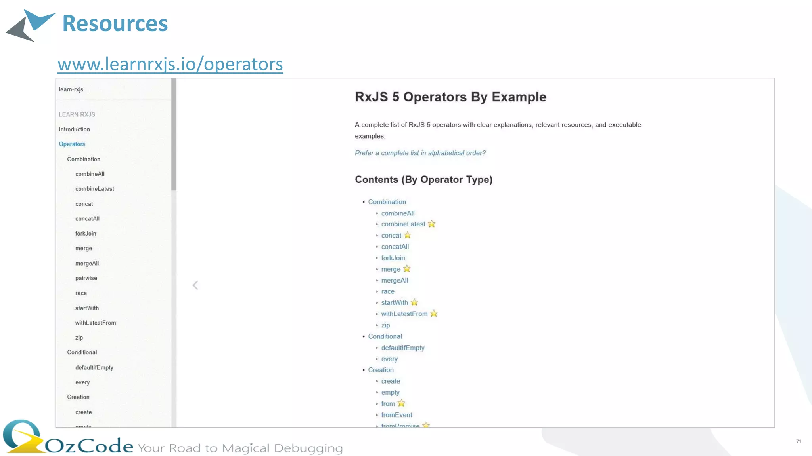Select Operators in the sidebar

click(72, 144)
